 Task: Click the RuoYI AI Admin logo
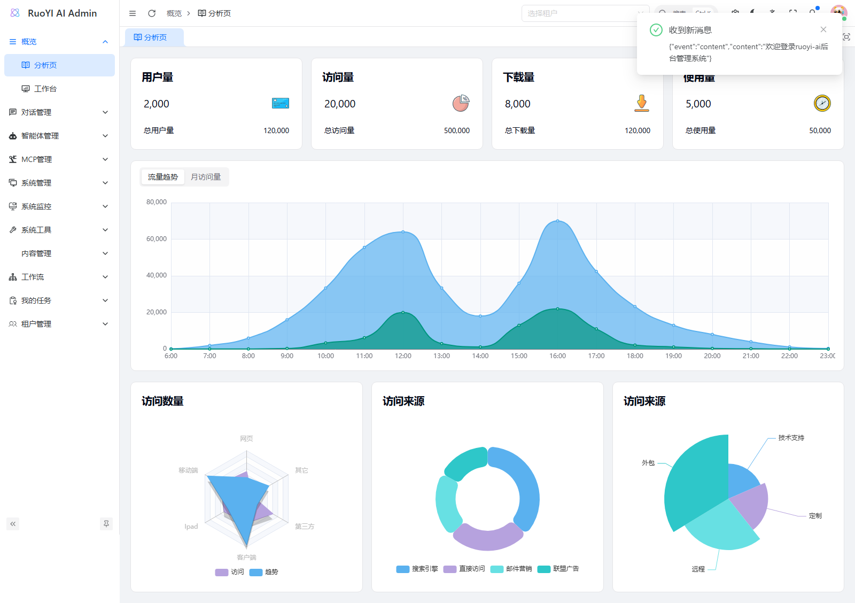tap(53, 13)
